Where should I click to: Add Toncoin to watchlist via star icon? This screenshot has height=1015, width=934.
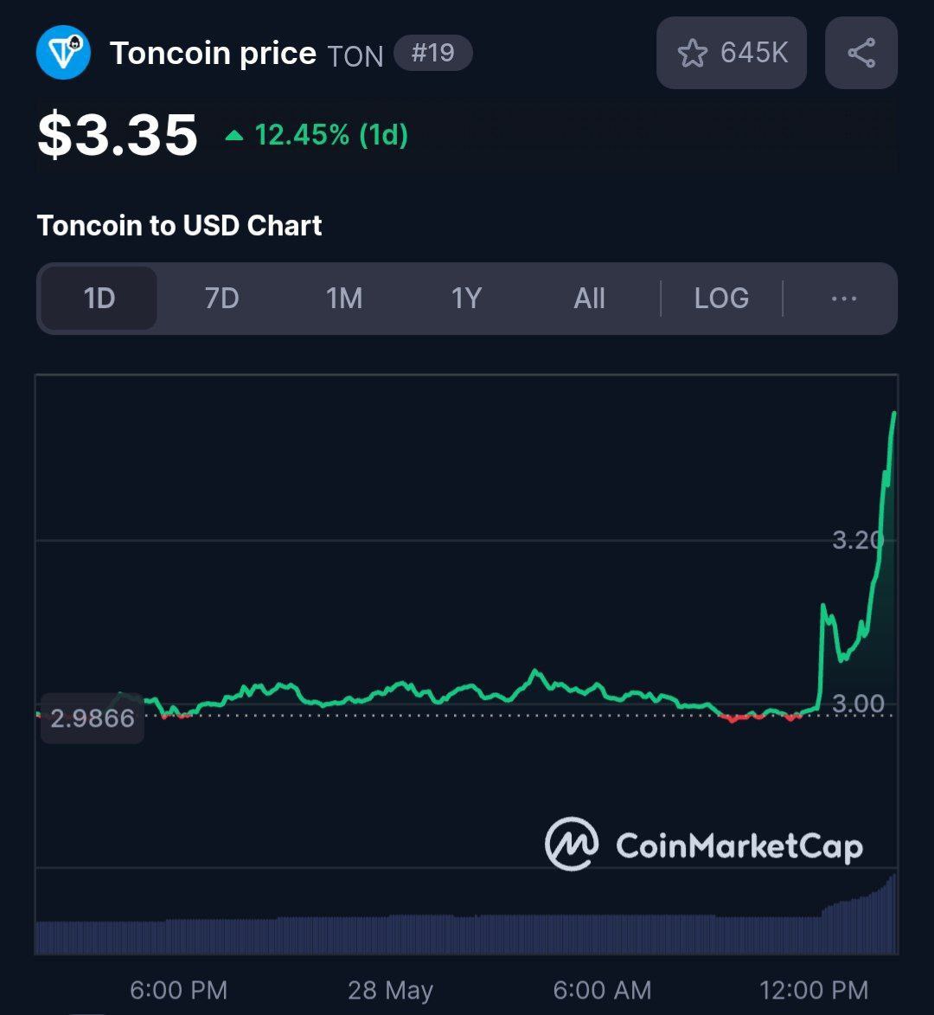(x=693, y=53)
